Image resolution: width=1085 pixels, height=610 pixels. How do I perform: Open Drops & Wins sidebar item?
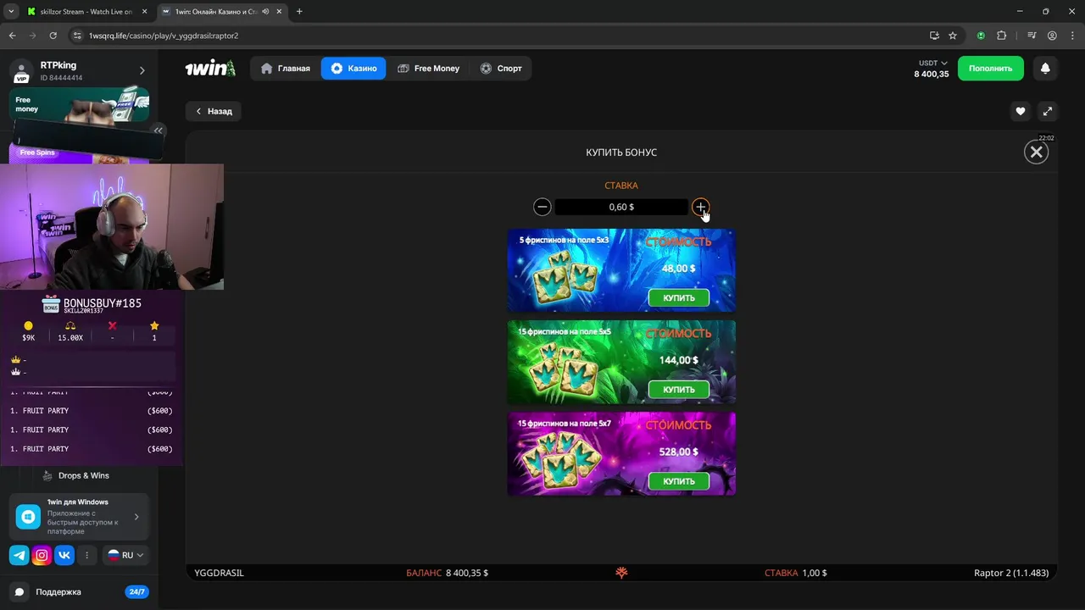tap(83, 475)
